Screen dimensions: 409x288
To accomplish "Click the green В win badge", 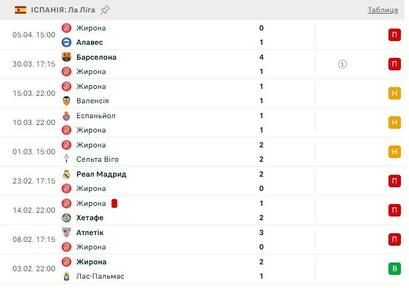I will click(x=393, y=269).
